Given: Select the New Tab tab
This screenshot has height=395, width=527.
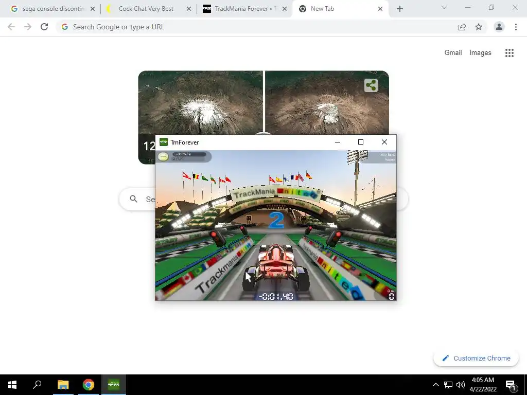Looking at the screenshot, I should tap(337, 9).
